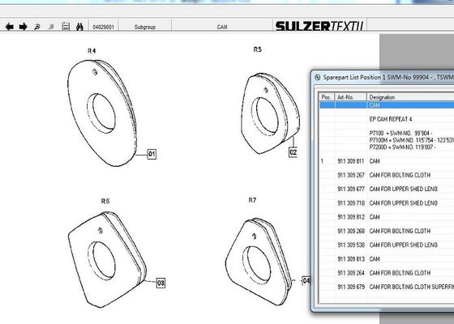Click the Art.-No. column header
Image resolution: width=454 pixels, height=324 pixels.
coord(350,97)
